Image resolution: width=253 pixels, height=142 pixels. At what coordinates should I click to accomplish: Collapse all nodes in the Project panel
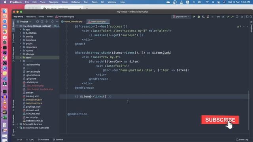(47, 22)
